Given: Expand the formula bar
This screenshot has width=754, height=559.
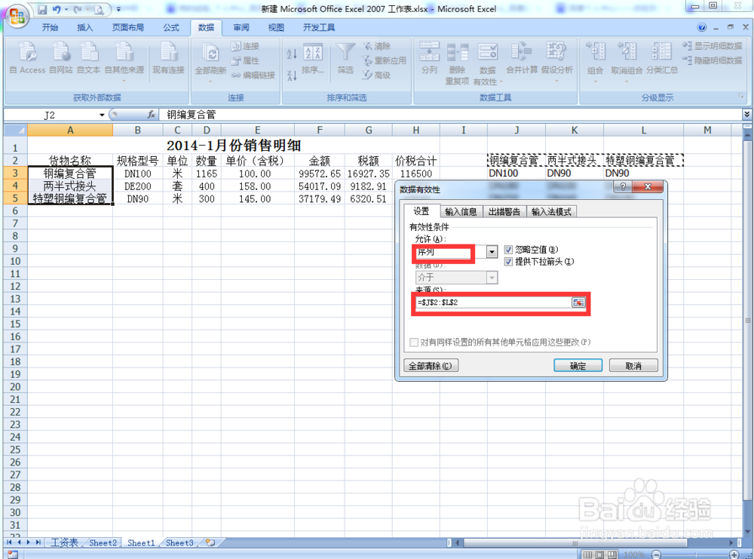Looking at the screenshot, I should tap(746, 115).
